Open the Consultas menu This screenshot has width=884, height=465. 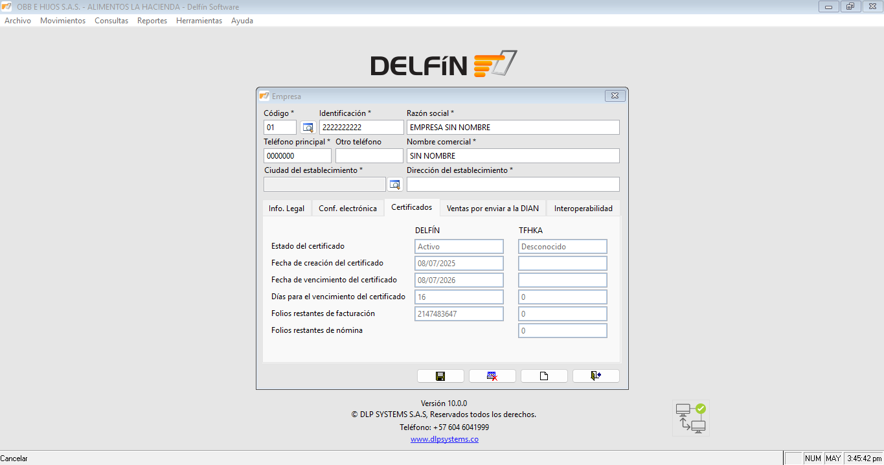(x=111, y=21)
